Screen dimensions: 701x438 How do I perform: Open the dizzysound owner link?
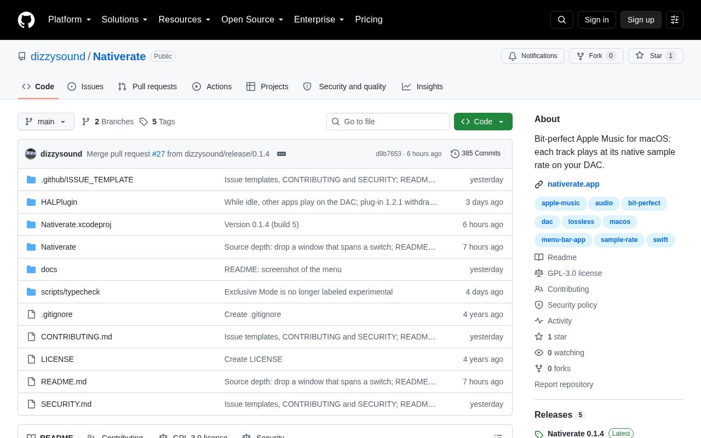[58, 56]
